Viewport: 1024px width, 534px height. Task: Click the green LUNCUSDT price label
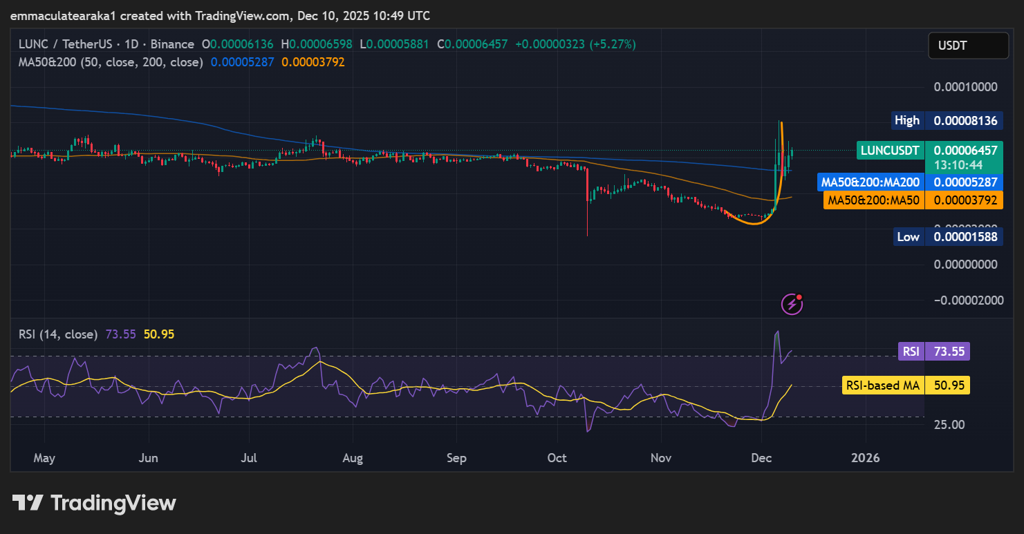[x=890, y=150]
